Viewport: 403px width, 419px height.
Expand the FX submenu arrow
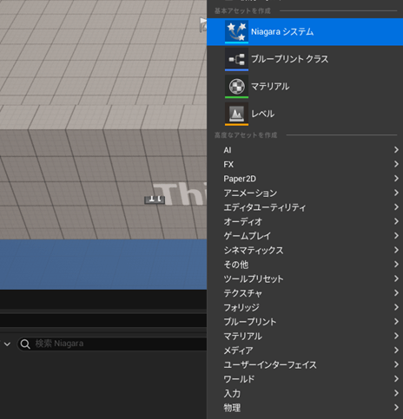[396, 164]
